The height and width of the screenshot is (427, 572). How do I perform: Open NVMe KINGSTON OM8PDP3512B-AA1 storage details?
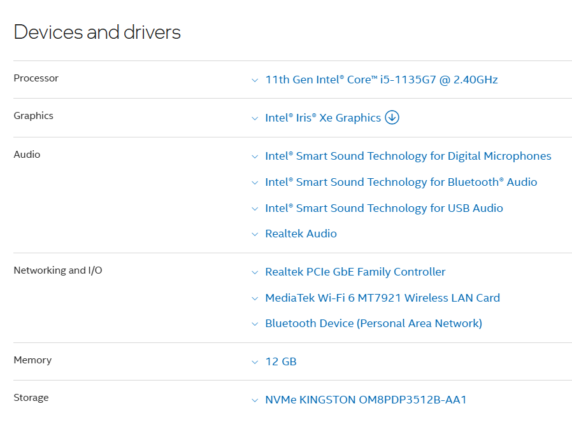(x=366, y=400)
